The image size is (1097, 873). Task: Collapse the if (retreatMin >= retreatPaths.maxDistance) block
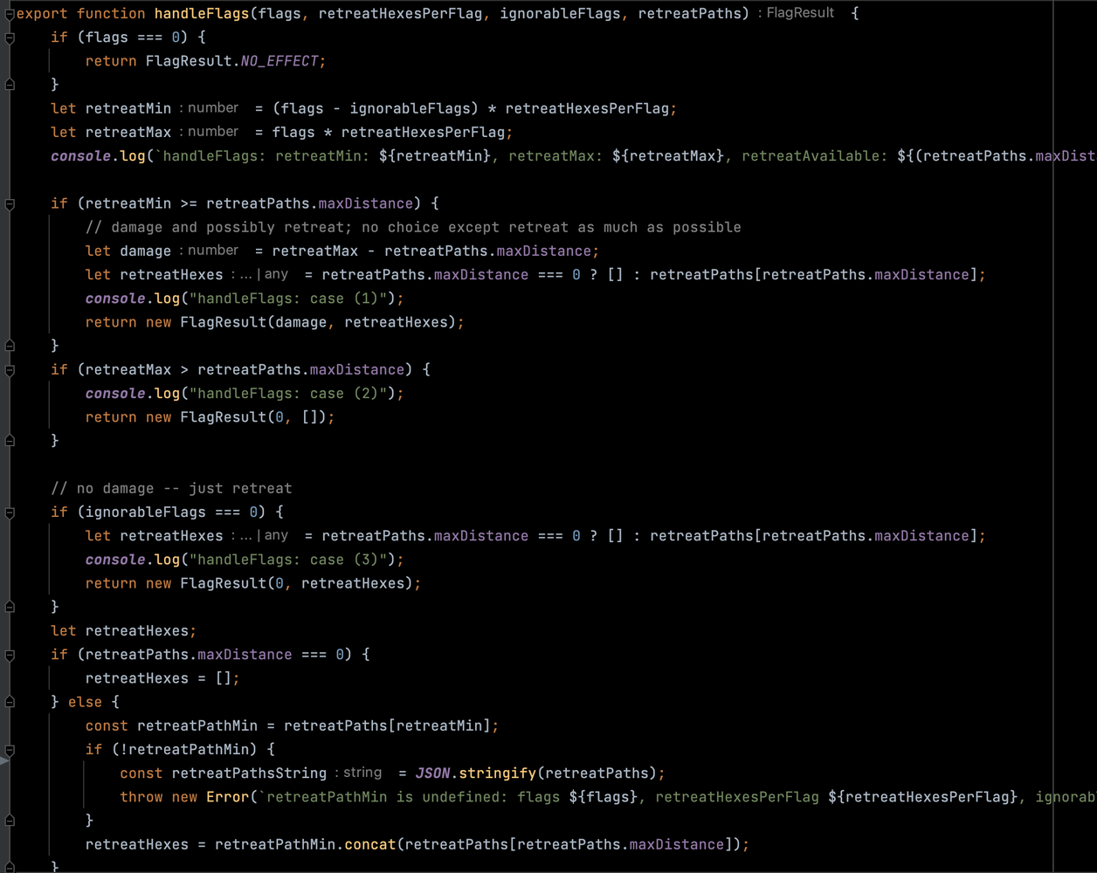pyautogui.click(x=10, y=203)
